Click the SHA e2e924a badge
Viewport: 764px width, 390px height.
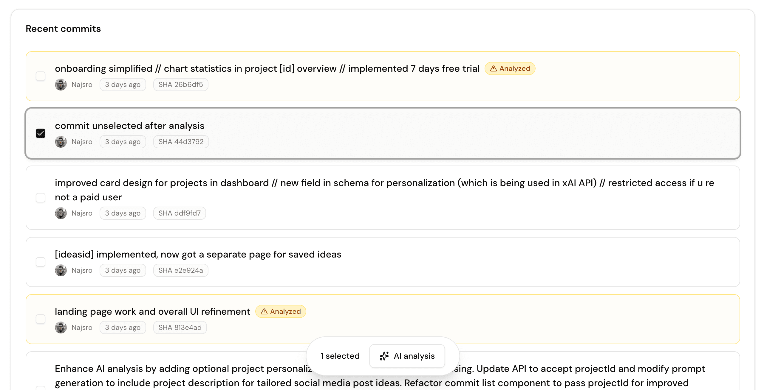click(180, 270)
